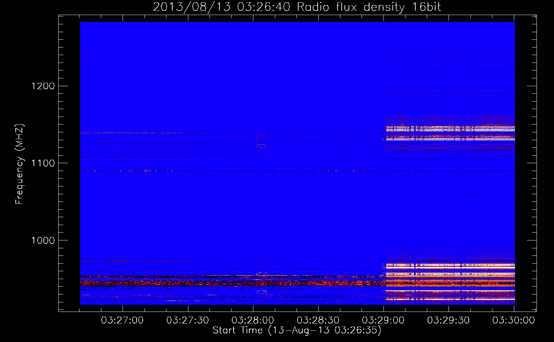
Task: Click the plot title showing 2013/08/13 03:26:40
Action: click(297, 7)
